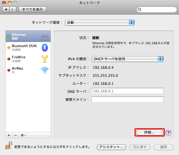
Task: Open help with the purple question mark
Action: point(168,133)
